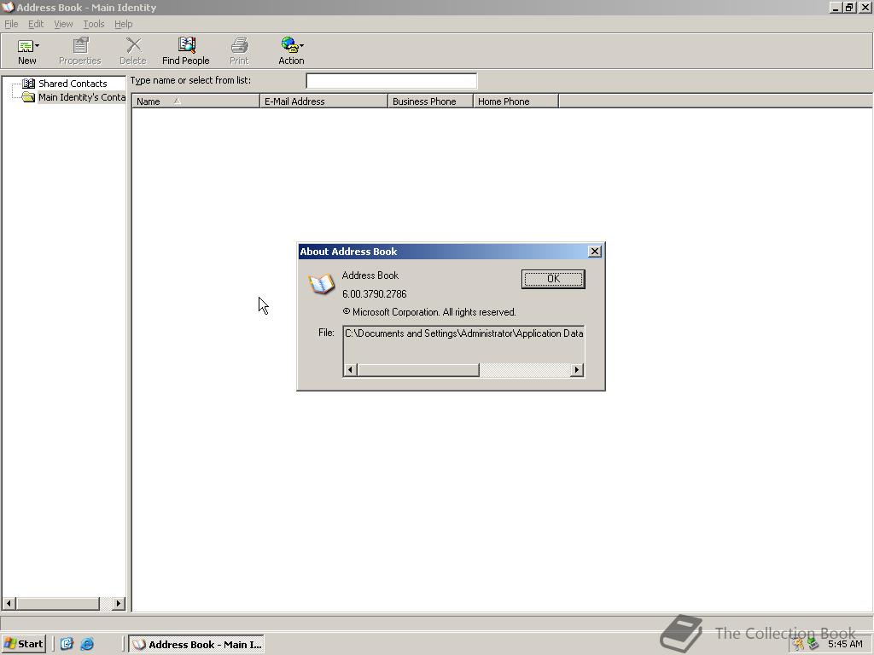The width and height of the screenshot is (874, 655).
Task: Click the file path scrollbar right arrow
Action: 577,370
